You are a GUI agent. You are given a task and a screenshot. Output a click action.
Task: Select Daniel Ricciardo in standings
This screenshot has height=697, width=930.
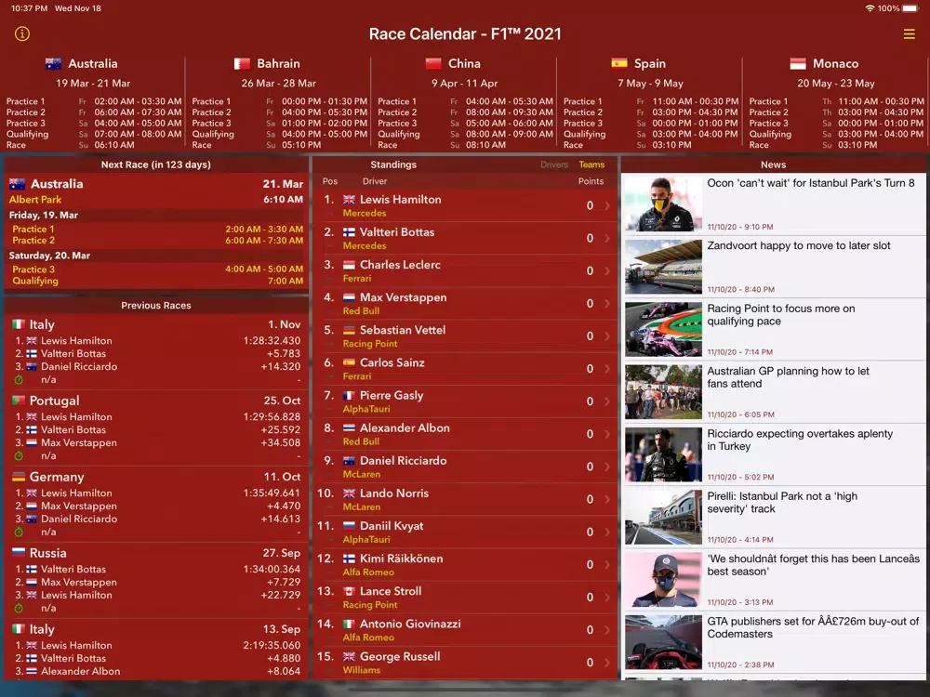pyautogui.click(x=465, y=467)
